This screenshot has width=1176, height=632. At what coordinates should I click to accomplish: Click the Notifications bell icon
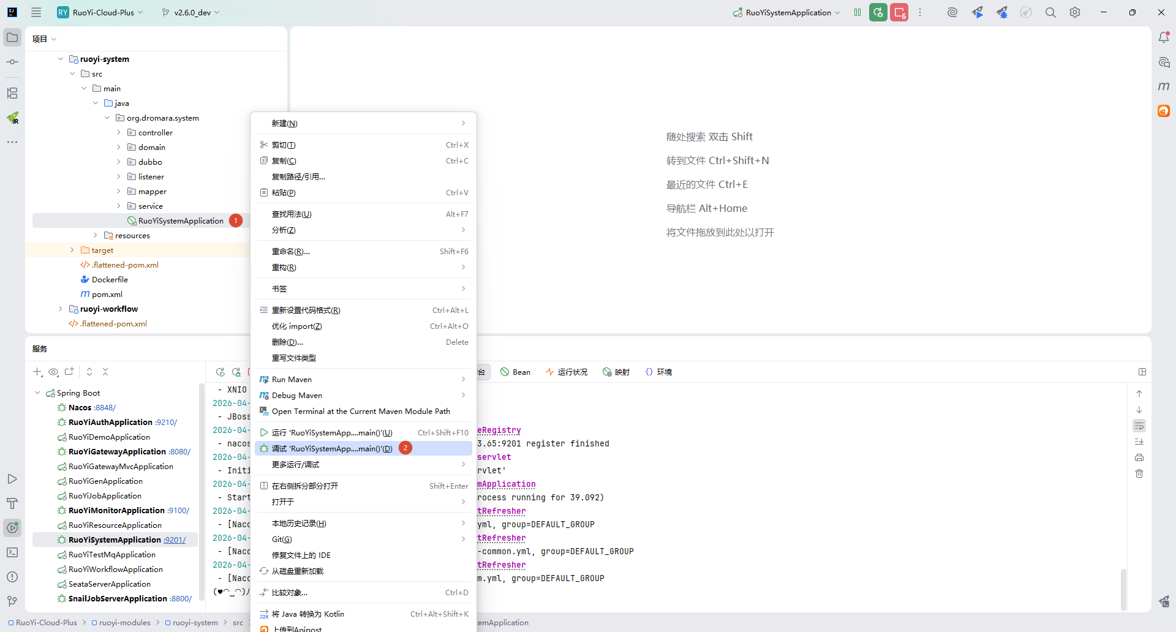1164,37
